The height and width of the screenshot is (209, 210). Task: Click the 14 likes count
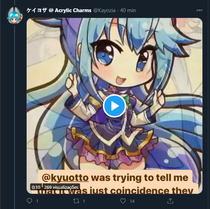132,201
